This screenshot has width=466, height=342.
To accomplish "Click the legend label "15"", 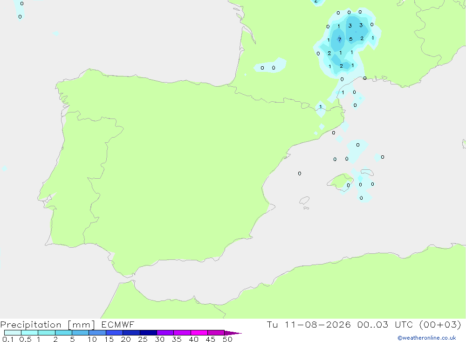I will point(109,339).
